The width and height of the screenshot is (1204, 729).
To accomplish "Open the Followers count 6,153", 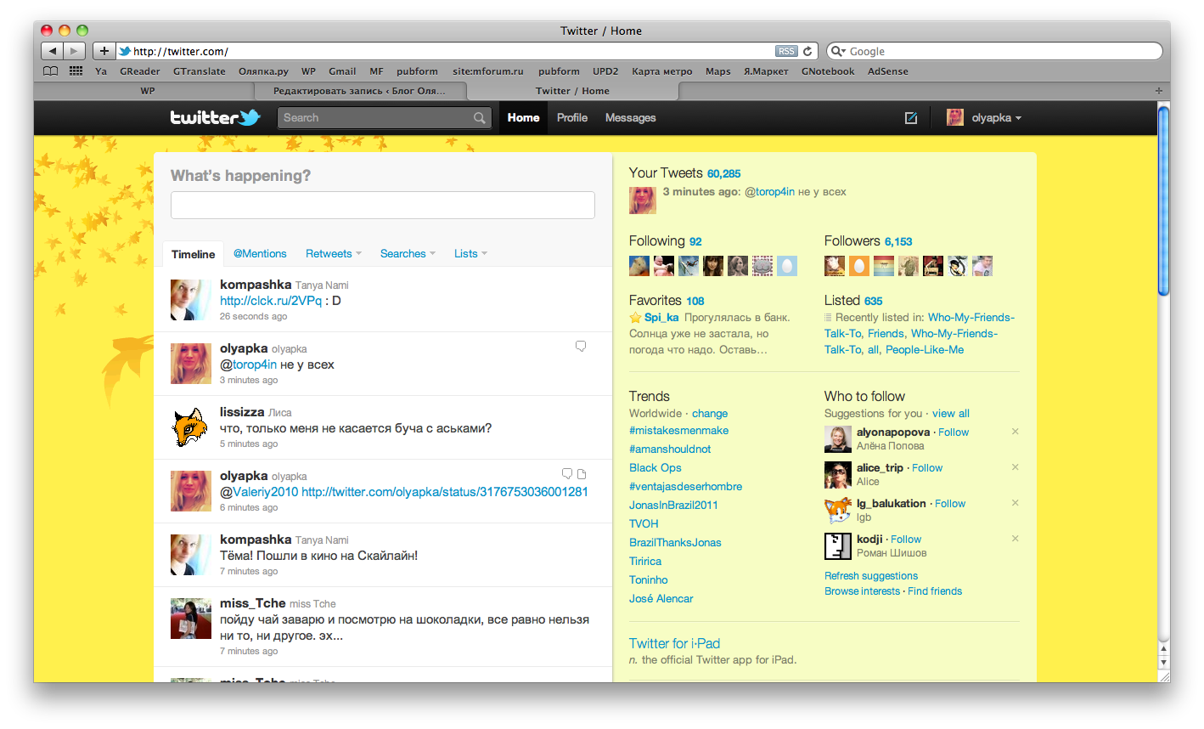I will (898, 241).
